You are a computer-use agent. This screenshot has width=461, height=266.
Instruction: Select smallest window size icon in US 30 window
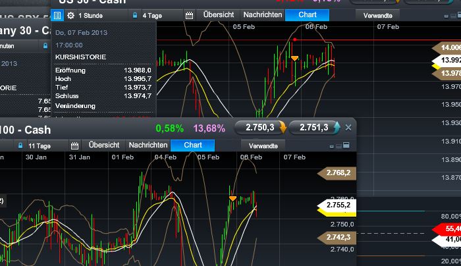[446, 16]
